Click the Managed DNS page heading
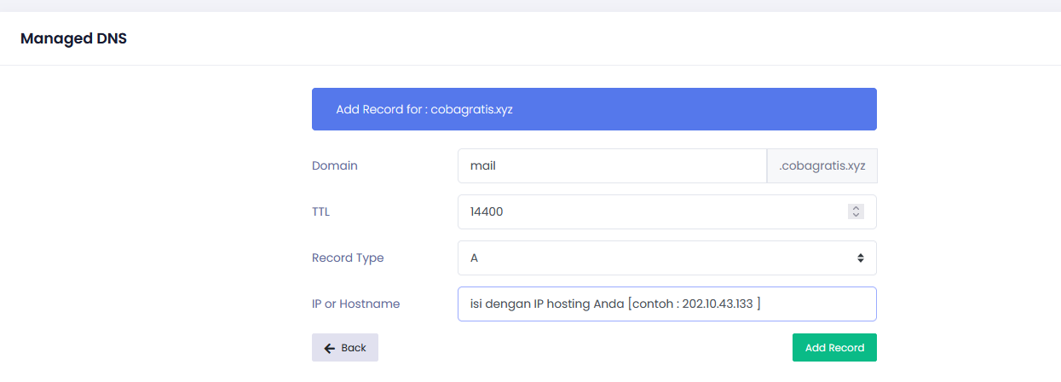This screenshot has height=382, width=1061. point(73,38)
